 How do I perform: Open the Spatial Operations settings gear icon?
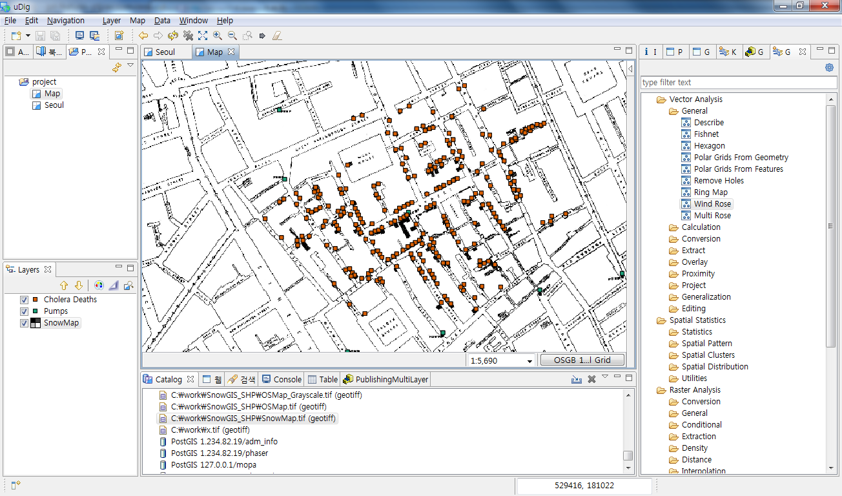point(829,67)
